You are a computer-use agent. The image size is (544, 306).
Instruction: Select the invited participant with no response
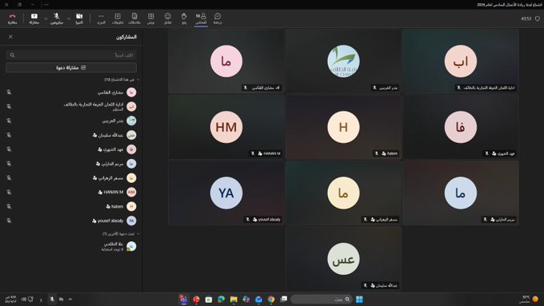(x=71, y=246)
